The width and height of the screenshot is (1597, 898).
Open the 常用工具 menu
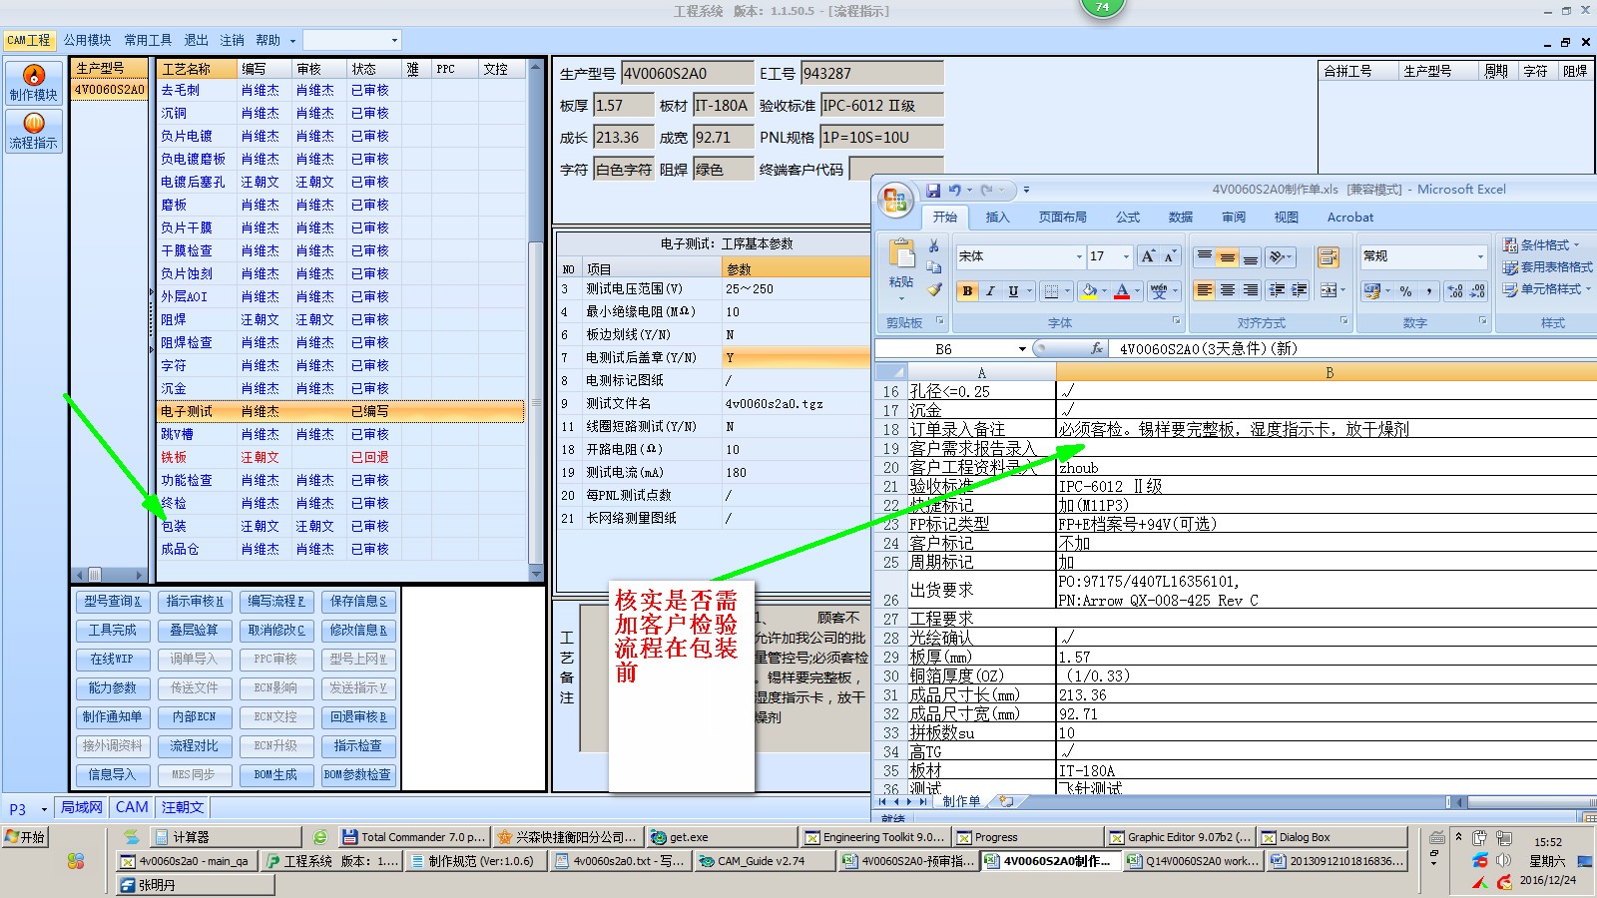[x=148, y=40]
